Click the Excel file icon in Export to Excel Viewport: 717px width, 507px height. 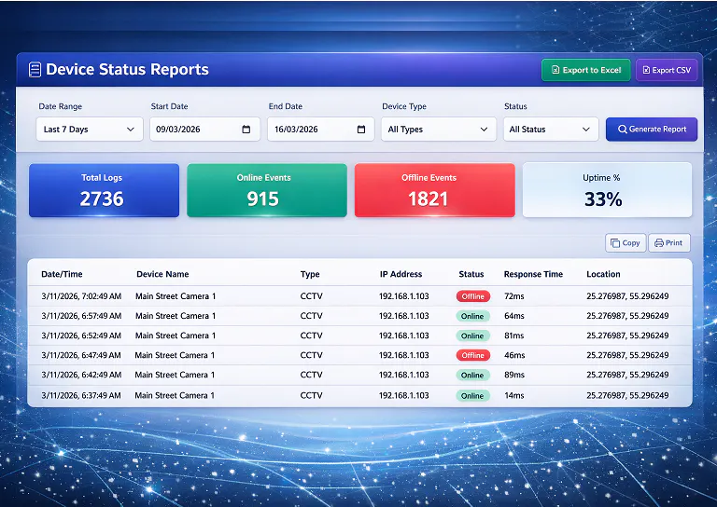coord(555,70)
